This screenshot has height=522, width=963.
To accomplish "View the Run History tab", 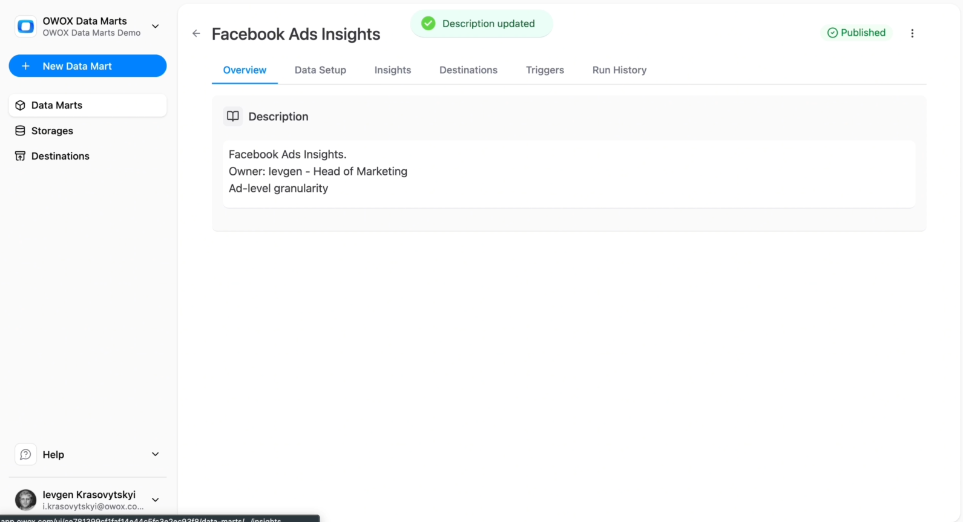I will pos(619,70).
